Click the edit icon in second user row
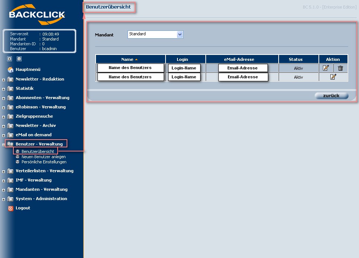This screenshot has height=258, width=359. pos(333,77)
